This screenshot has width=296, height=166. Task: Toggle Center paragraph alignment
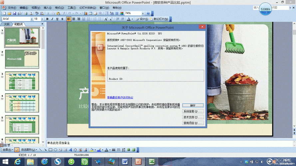point(74,19)
